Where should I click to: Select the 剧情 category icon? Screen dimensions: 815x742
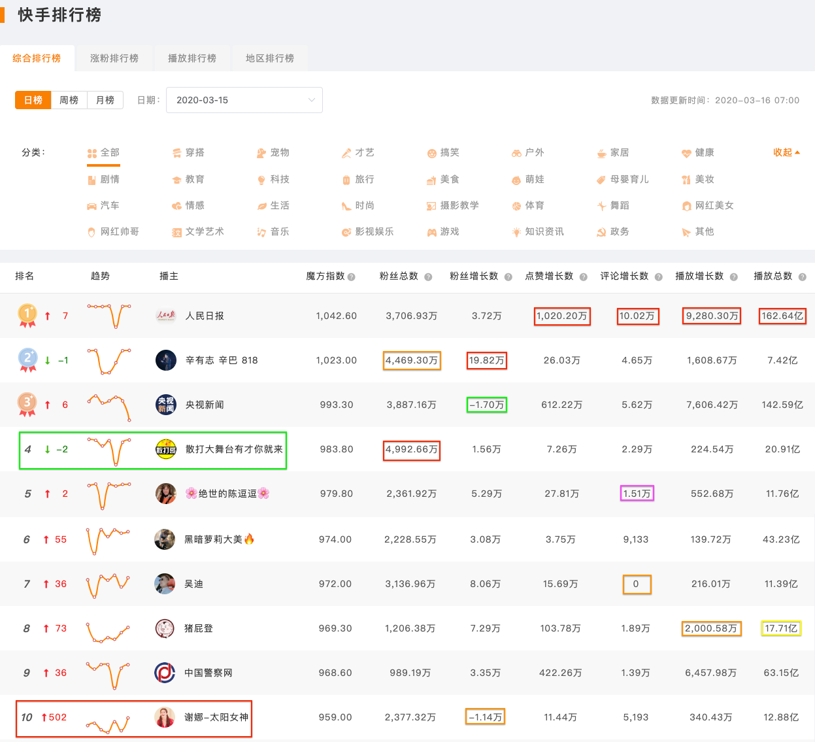click(x=91, y=180)
